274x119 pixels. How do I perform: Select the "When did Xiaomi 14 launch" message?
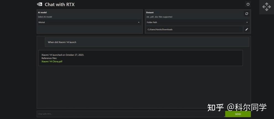tap(62, 42)
